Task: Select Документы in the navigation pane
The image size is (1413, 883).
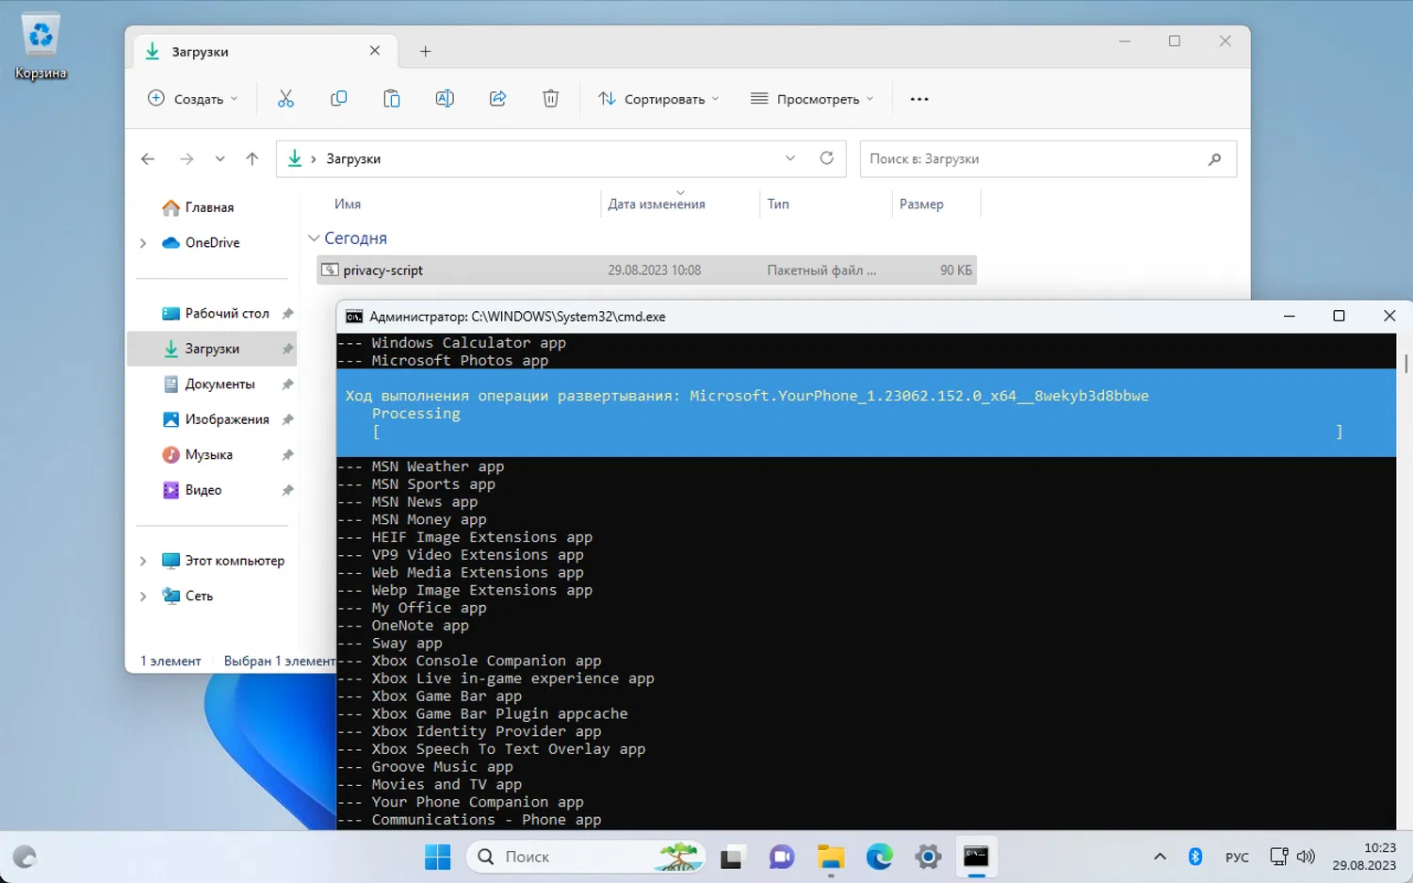Action: tap(219, 384)
